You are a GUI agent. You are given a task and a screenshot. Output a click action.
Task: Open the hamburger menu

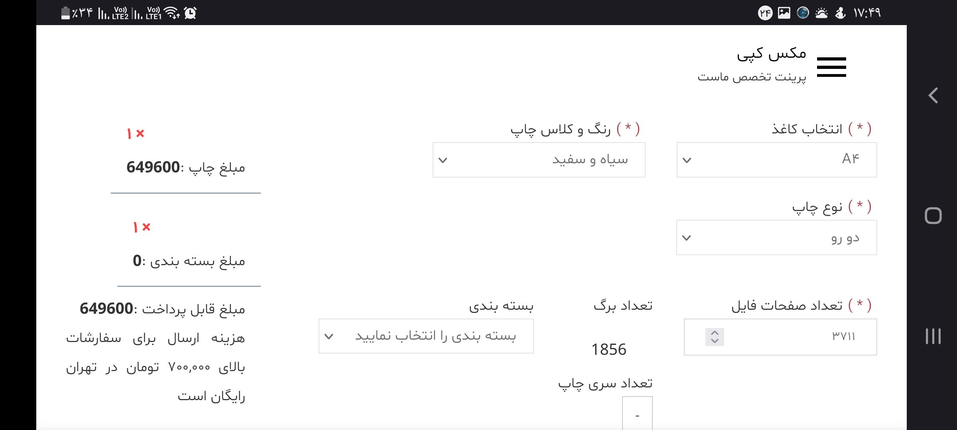coord(831,67)
